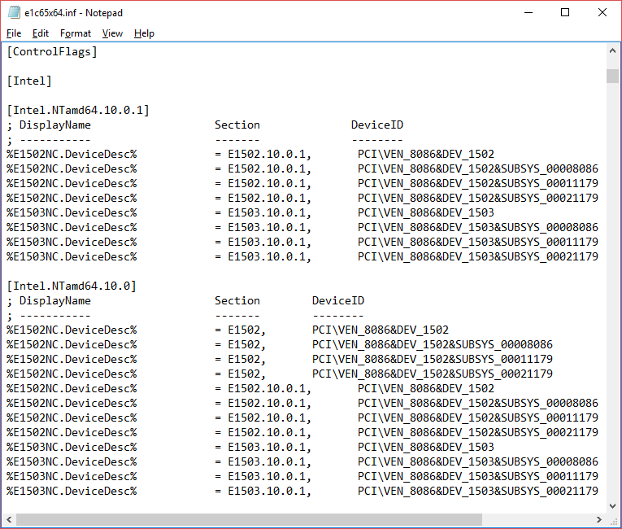Click 'Section' heading under [Intel.NTamd64.10.0]
This screenshot has height=529, width=622.
(237, 300)
